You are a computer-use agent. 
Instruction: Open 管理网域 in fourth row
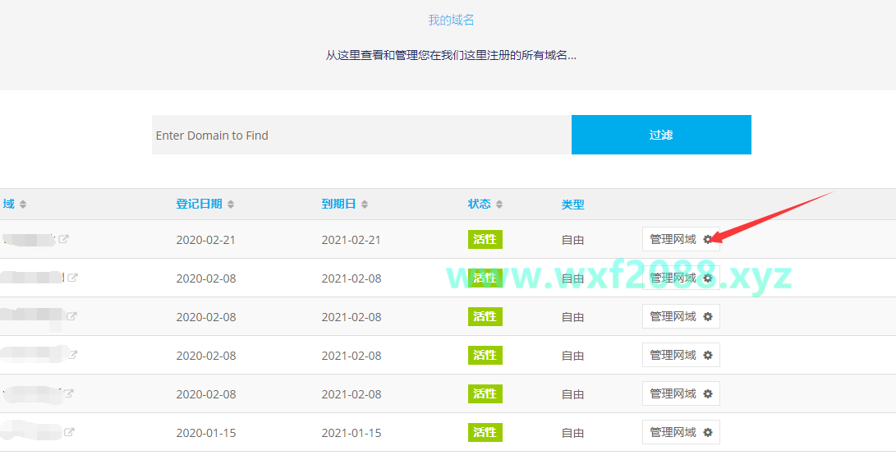(681, 355)
